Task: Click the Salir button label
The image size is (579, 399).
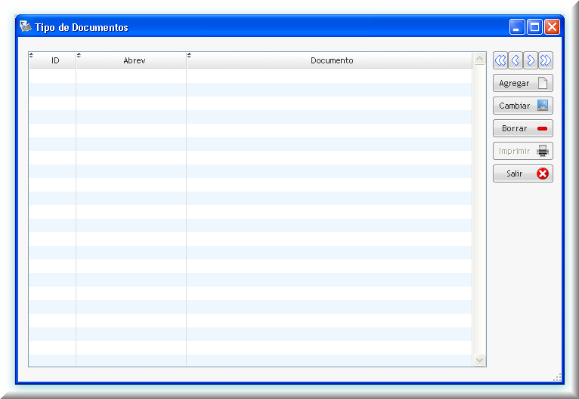Action: 515,173
